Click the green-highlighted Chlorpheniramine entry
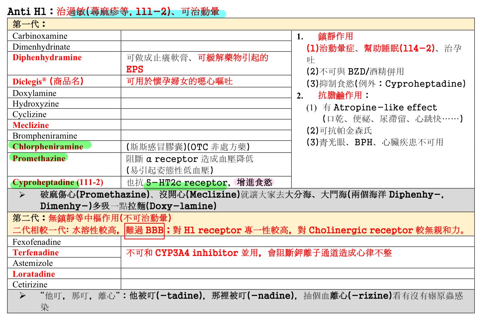This screenshot has height=320, width=493. point(48,147)
